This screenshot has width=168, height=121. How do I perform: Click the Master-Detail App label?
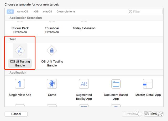click(148, 95)
